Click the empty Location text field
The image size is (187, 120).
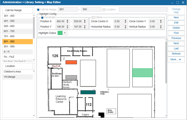[x=143, y=9]
